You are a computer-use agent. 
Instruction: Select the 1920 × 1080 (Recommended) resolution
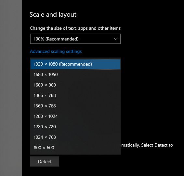click(75, 64)
